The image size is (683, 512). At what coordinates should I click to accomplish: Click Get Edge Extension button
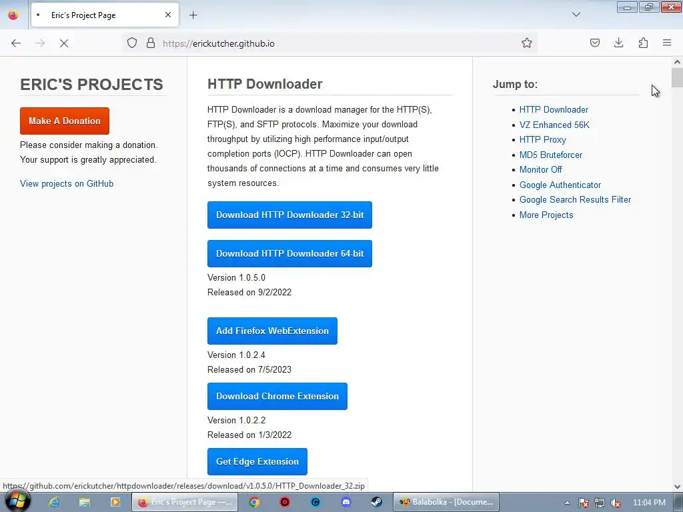(257, 461)
